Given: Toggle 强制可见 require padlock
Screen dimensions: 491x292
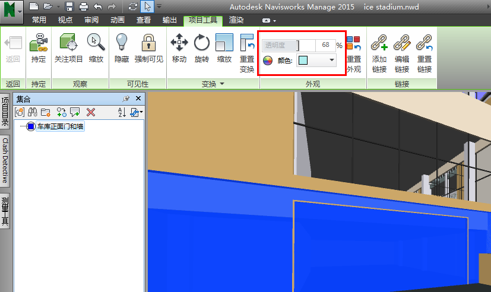Looking at the screenshot, I should click(148, 43).
